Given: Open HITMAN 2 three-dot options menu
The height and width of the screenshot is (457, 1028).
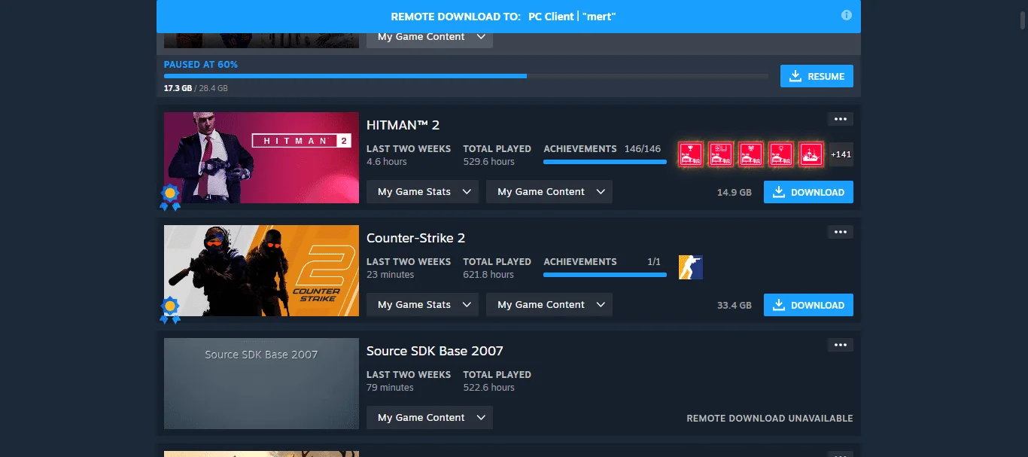Looking at the screenshot, I should coord(841,119).
